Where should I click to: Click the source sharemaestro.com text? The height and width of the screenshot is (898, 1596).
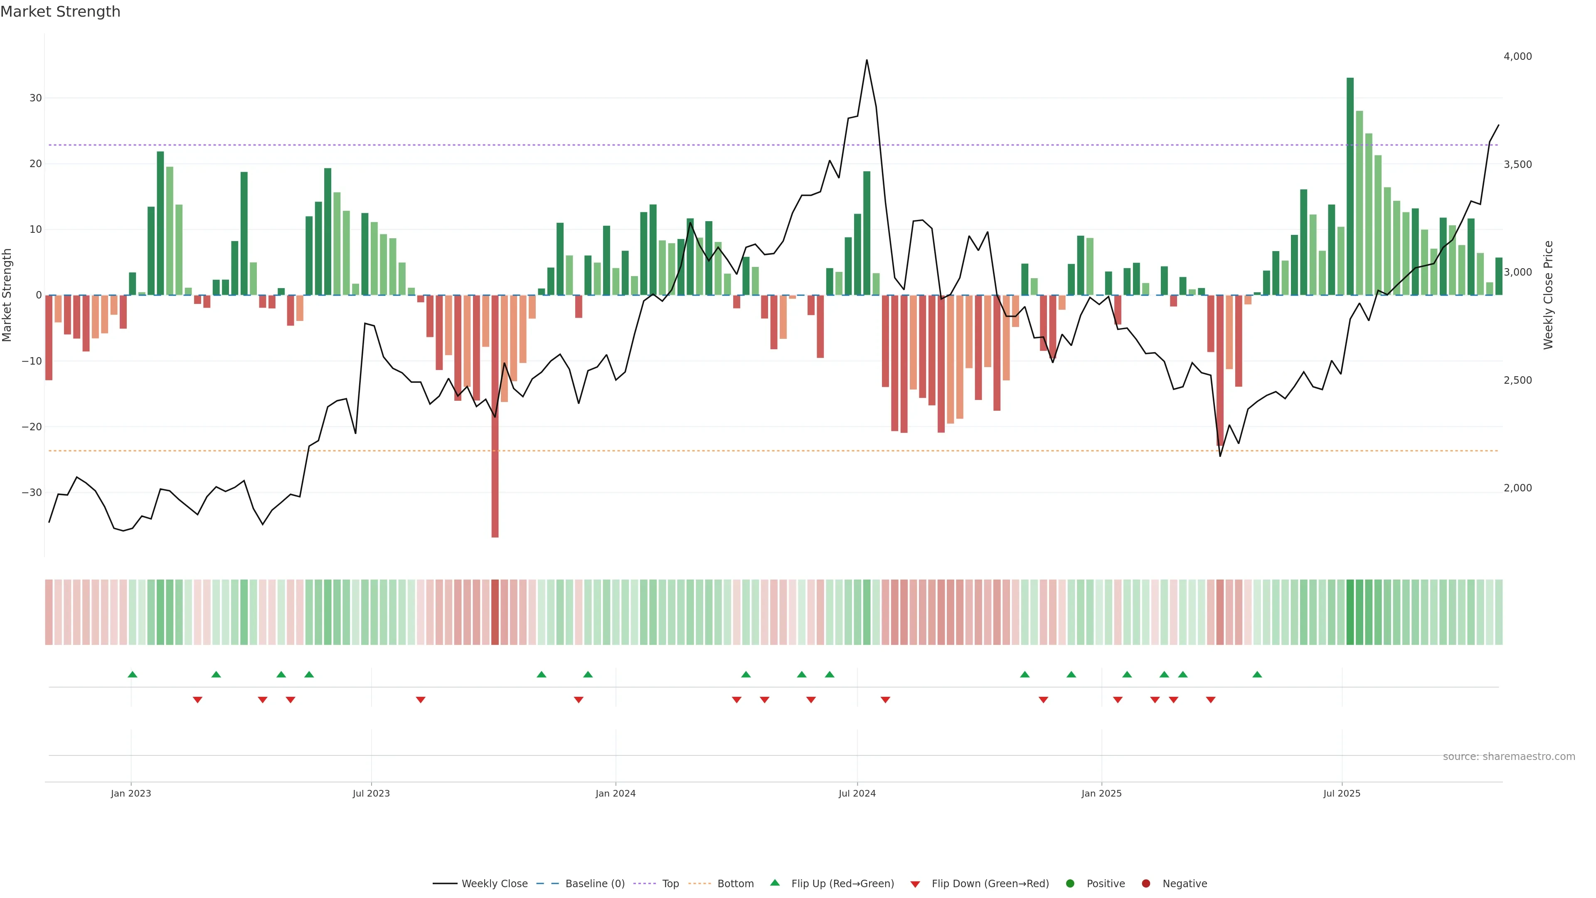[1509, 757]
